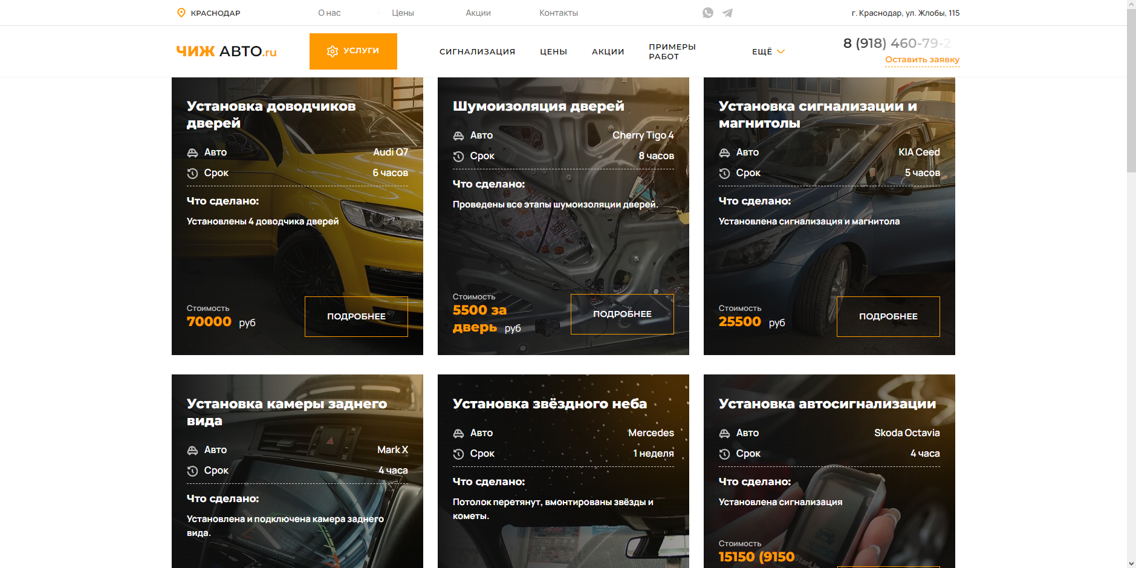Screen dimensions: 1136x568
Task: Click text Установлены 4 доводчика дверей
Action: (x=262, y=221)
